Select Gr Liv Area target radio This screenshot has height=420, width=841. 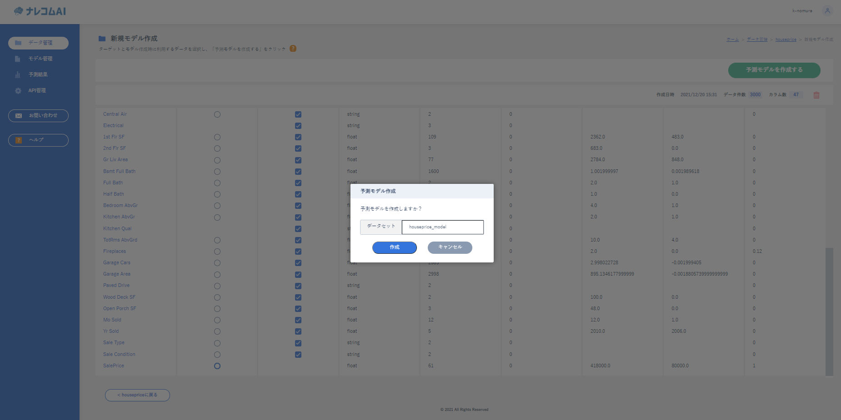point(217,160)
